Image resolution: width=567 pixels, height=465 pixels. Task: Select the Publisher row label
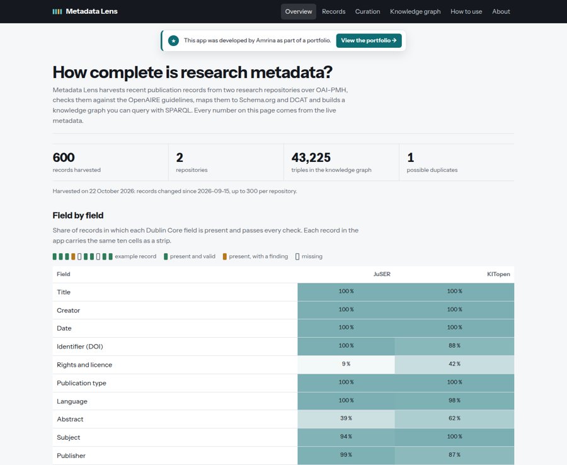tap(71, 456)
